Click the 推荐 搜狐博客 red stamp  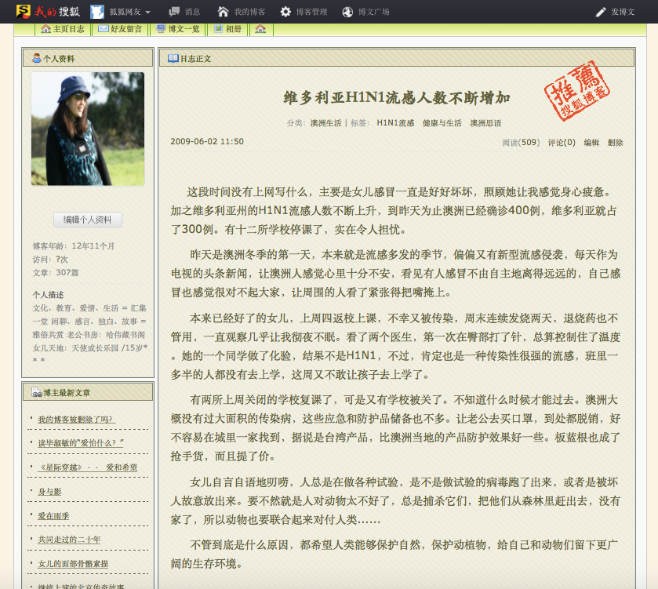(x=577, y=91)
